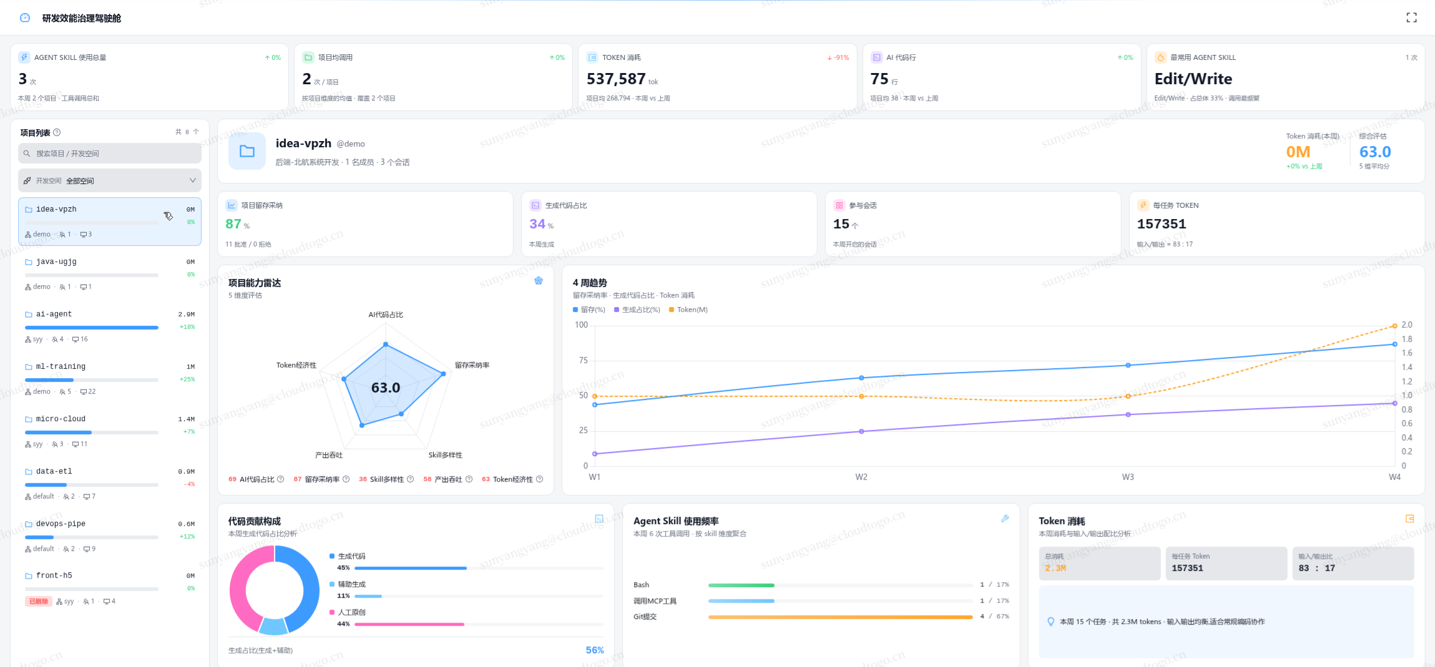
Task: Click the 56% 生成占比 summary value
Action: pyautogui.click(x=595, y=650)
